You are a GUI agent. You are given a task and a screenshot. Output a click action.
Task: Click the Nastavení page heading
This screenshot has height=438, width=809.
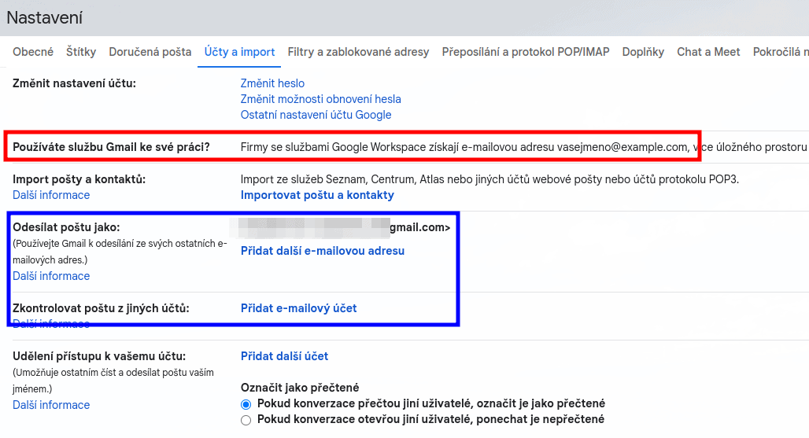[44, 18]
